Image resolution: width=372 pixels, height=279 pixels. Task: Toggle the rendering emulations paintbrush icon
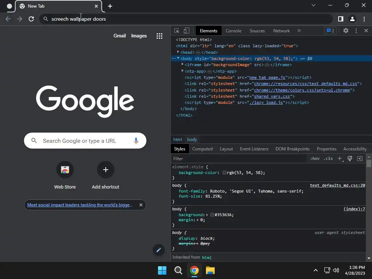click(350, 158)
